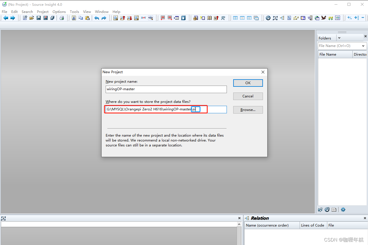368x245 pixels.
Task: Click the Redo curved arrow icon
Action: click(104, 18)
